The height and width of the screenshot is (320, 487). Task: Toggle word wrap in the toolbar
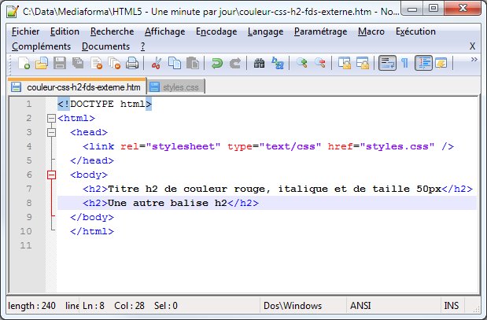click(386, 64)
